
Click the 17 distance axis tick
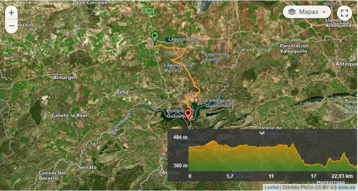click(x=313, y=176)
